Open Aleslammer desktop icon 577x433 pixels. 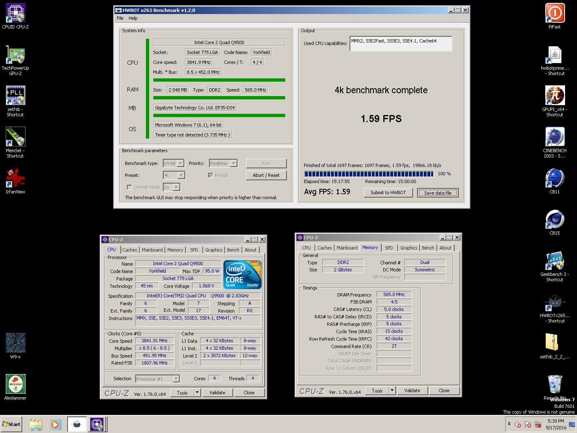coord(15,388)
